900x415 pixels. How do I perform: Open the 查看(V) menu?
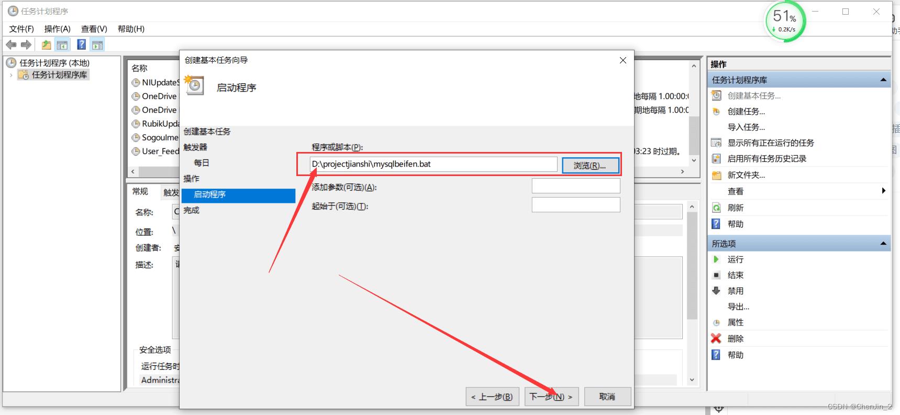click(94, 29)
